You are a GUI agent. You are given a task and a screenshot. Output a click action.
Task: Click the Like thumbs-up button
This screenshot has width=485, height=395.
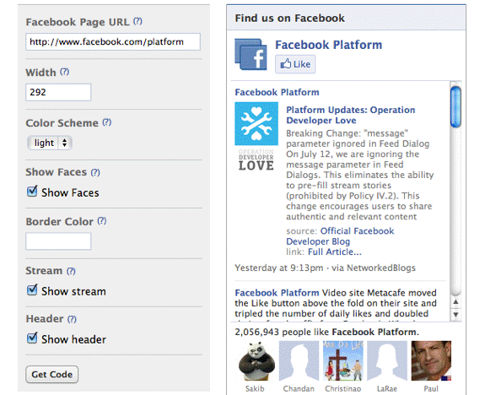pos(295,64)
